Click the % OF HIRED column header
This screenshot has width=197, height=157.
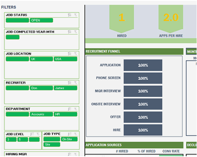pyautogui.click(x=147, y=151)
